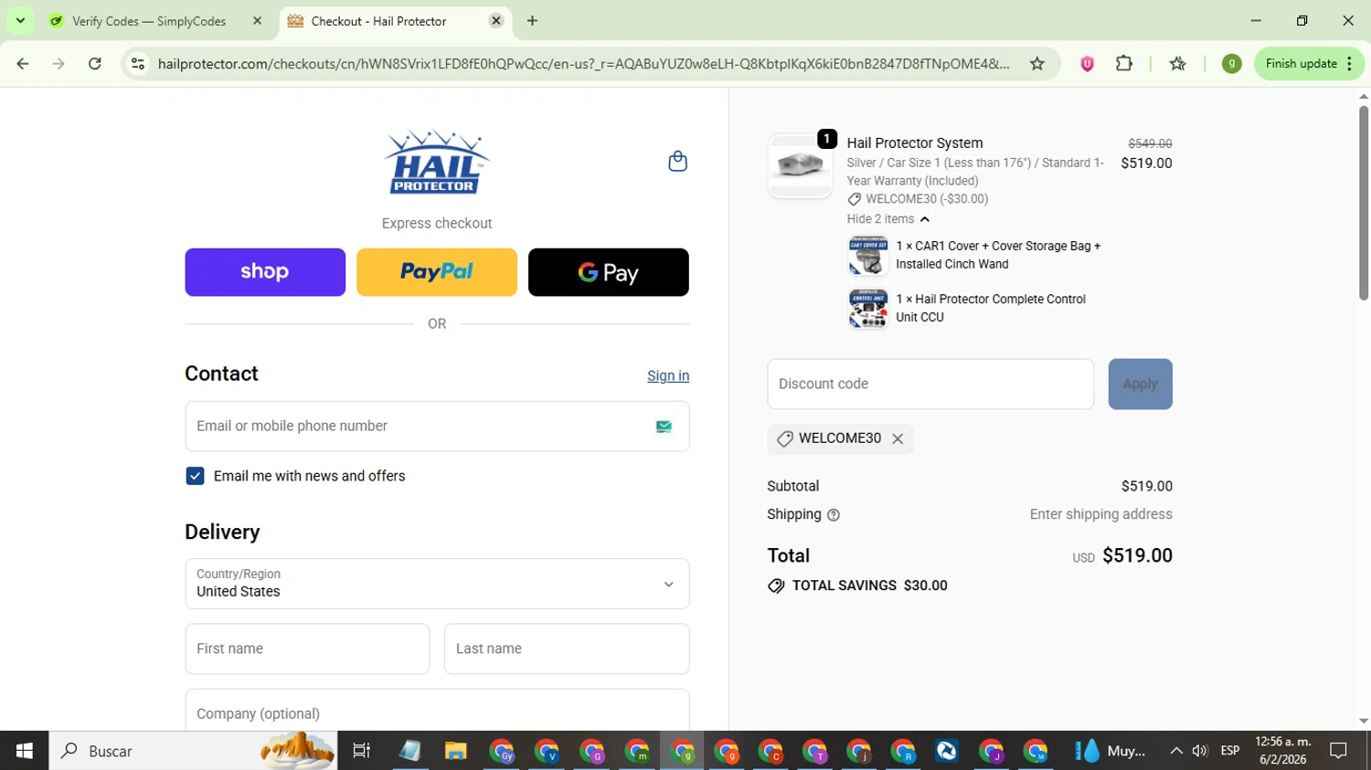Open the tab search dropdown arrow

click(20, 21)
